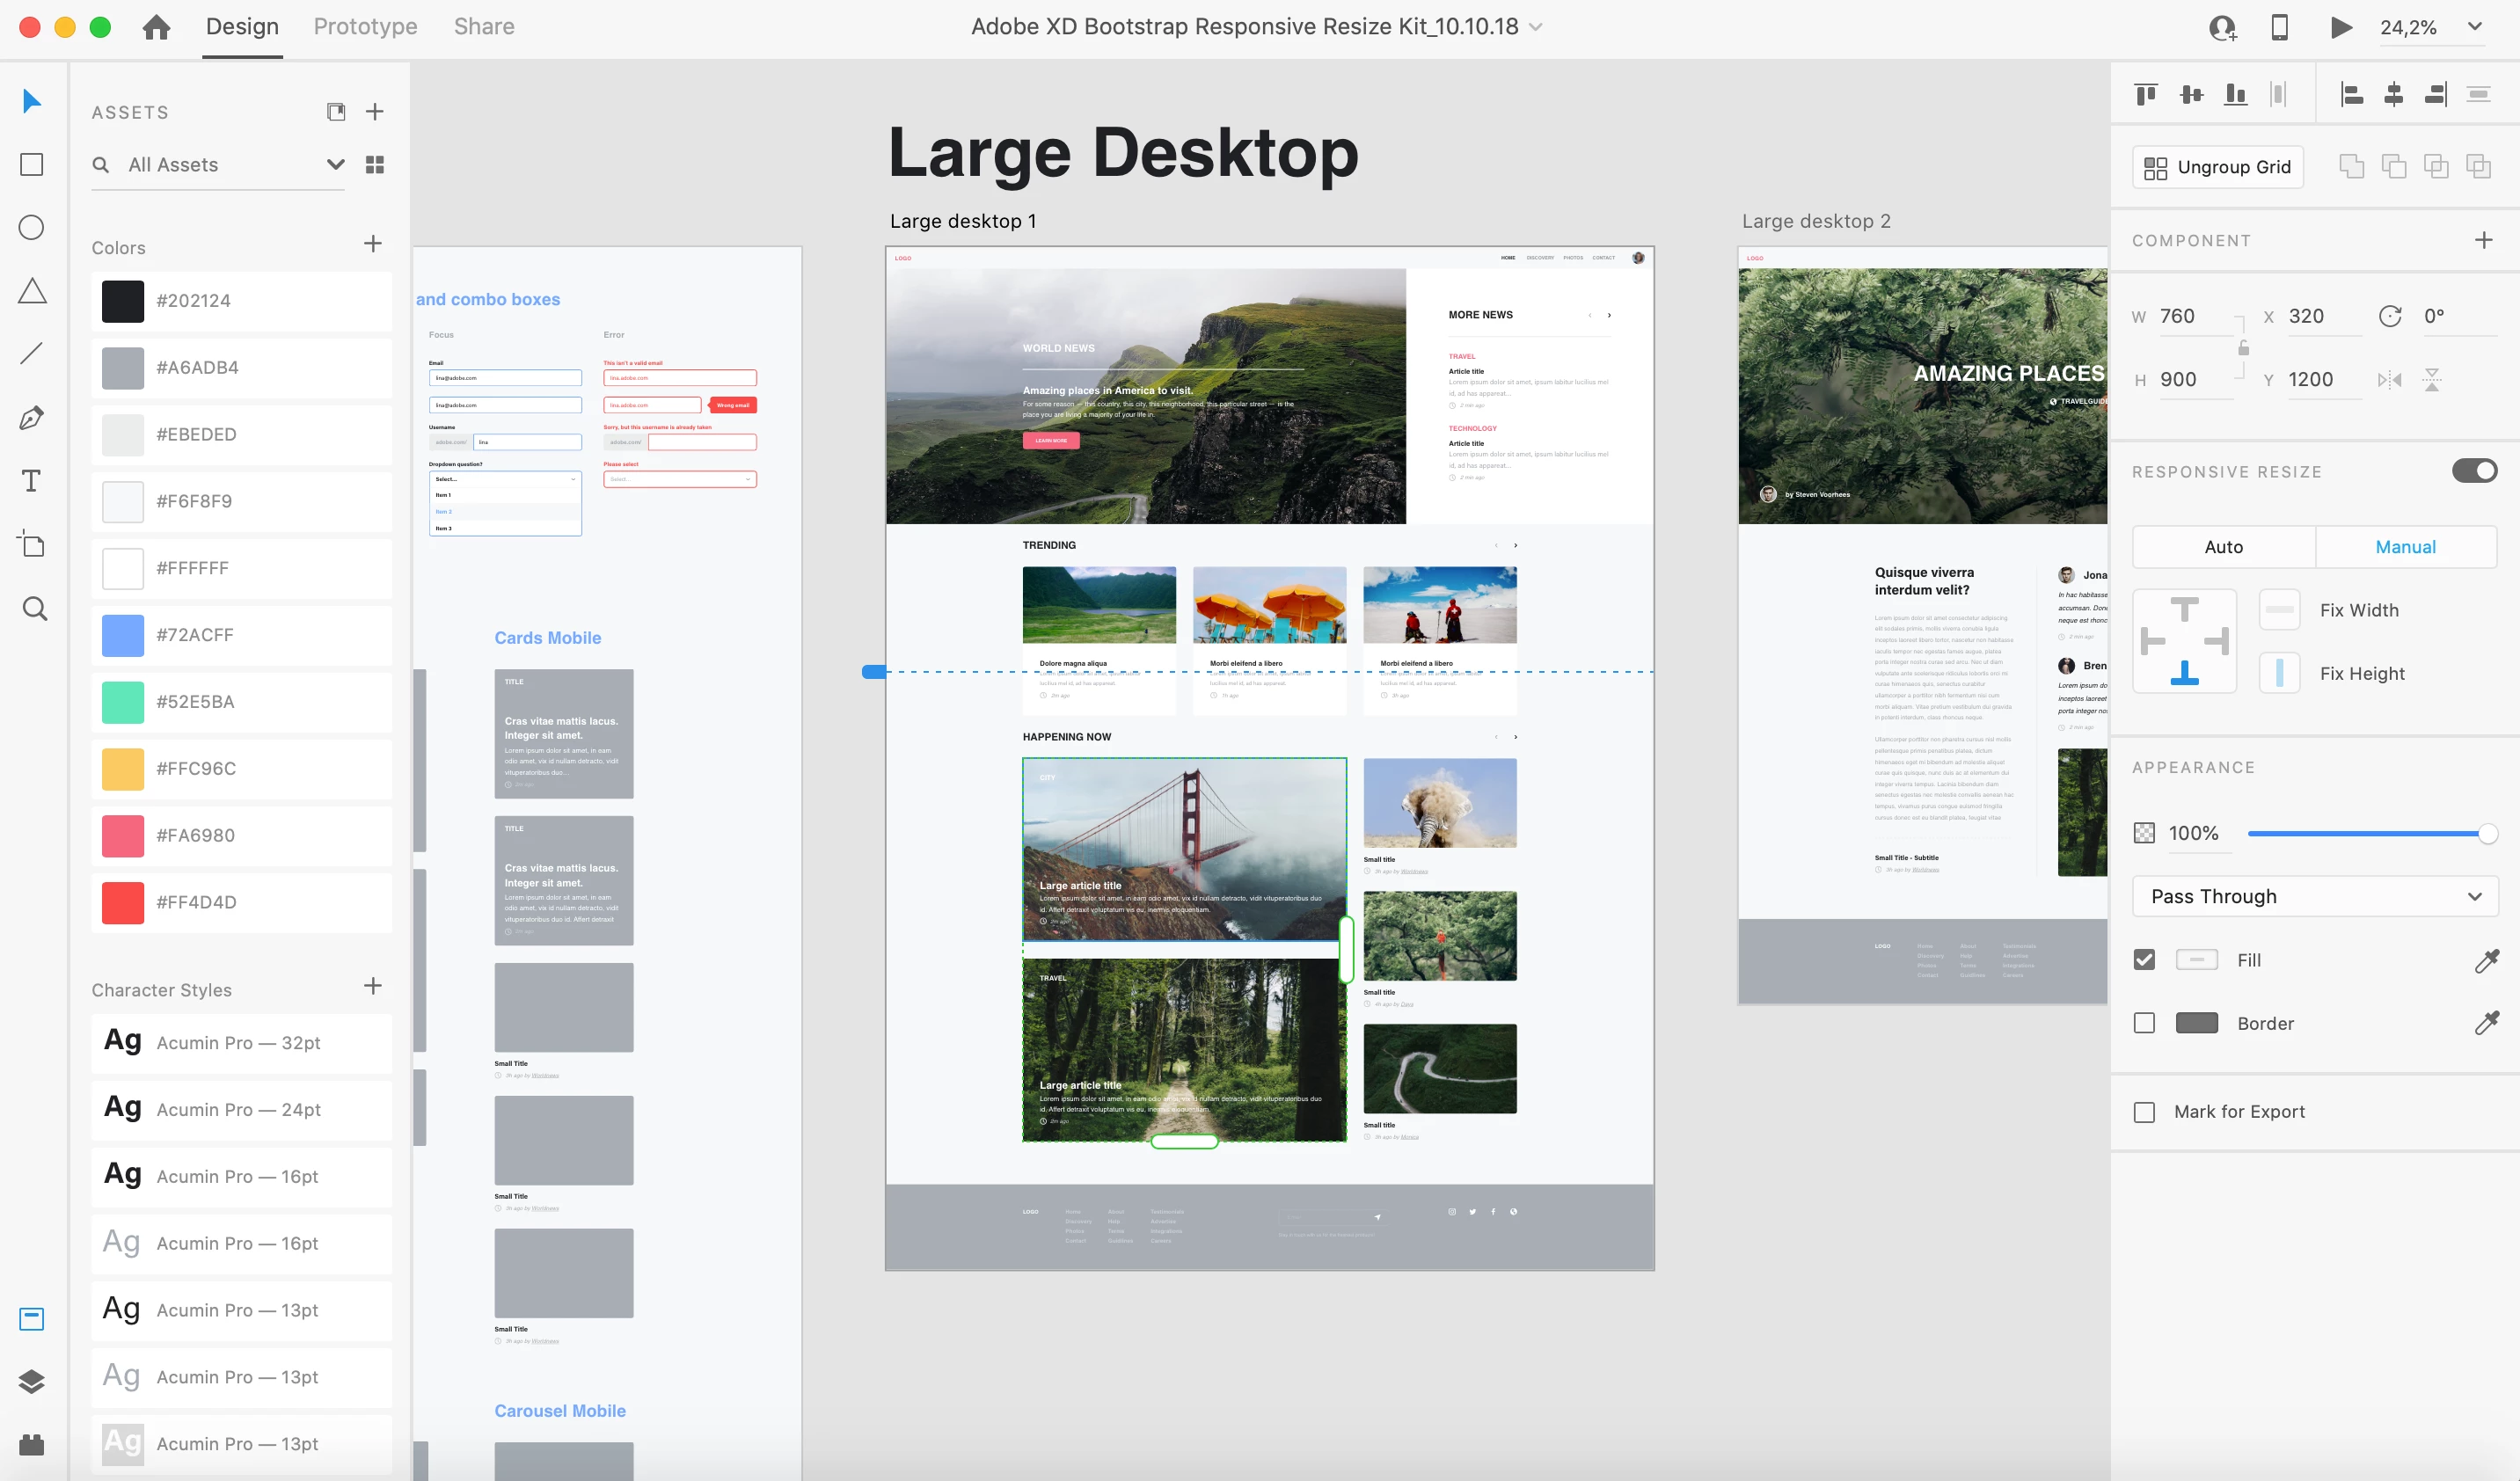Click the Ungroup Grid button
This screenshot has width=2520, height=1481.
[2218, 167]
